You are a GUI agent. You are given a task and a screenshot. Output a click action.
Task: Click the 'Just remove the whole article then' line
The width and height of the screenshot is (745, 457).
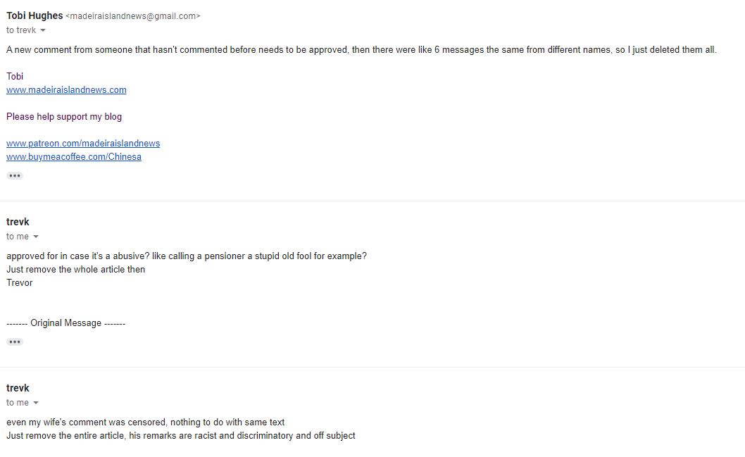[75, 269]
